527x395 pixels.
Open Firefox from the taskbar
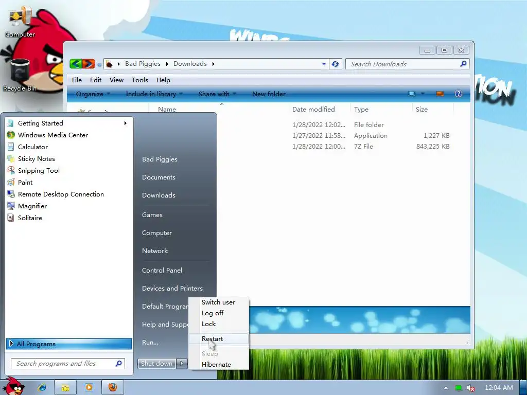coord(113,387)
